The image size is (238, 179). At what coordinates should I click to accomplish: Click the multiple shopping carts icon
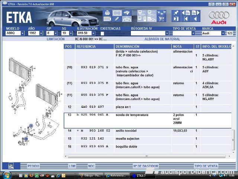click(161, 13)
